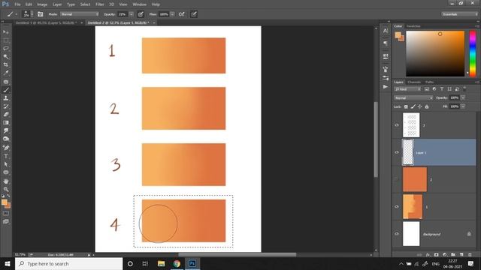
Task: Open the Essentials workspace dropdown
Action: click(459, 14)
